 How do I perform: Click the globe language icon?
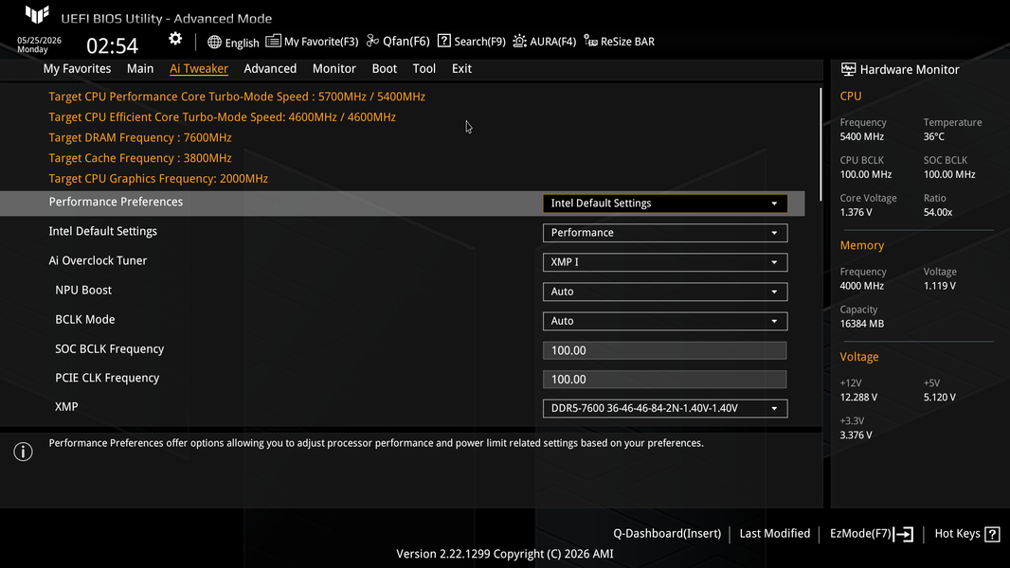(214, 42)
